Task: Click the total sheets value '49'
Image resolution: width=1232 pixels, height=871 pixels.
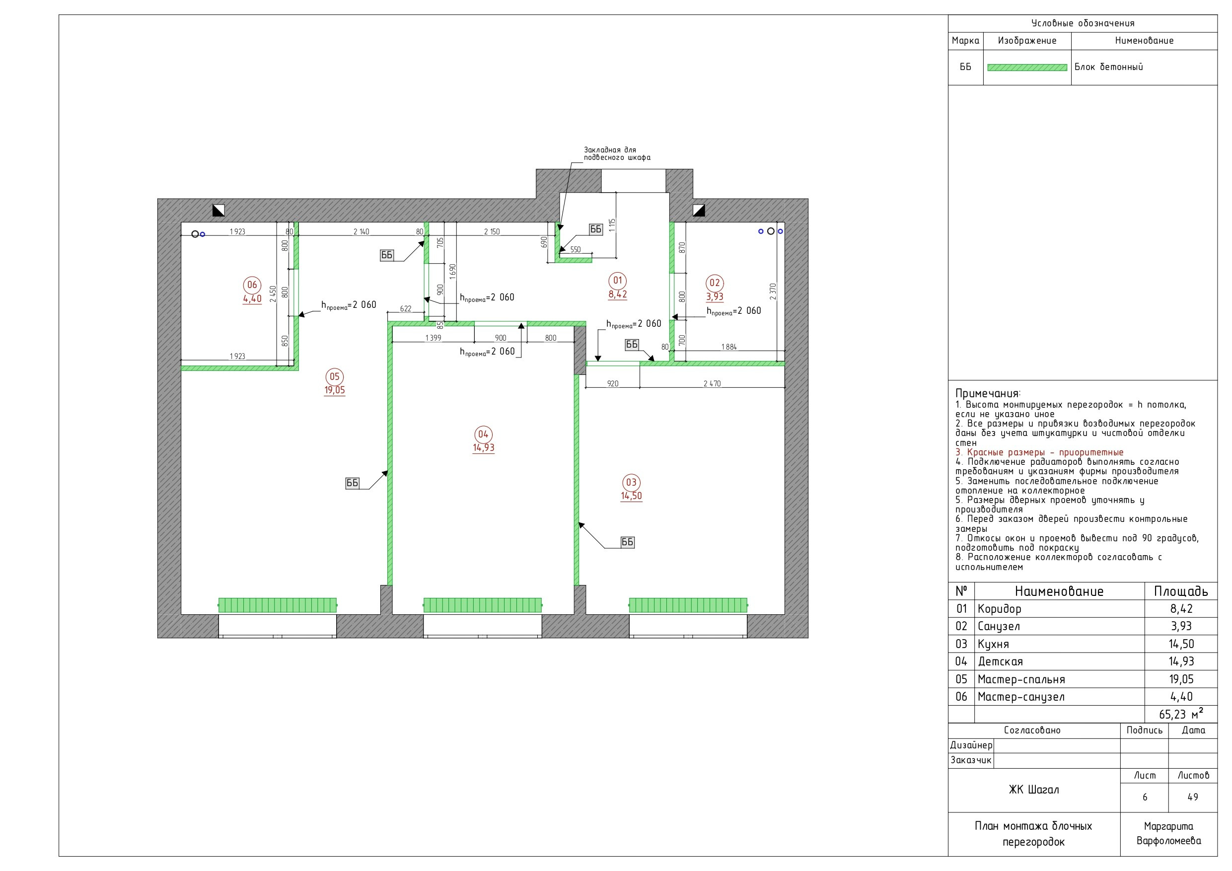Action: coord(1193,797)
